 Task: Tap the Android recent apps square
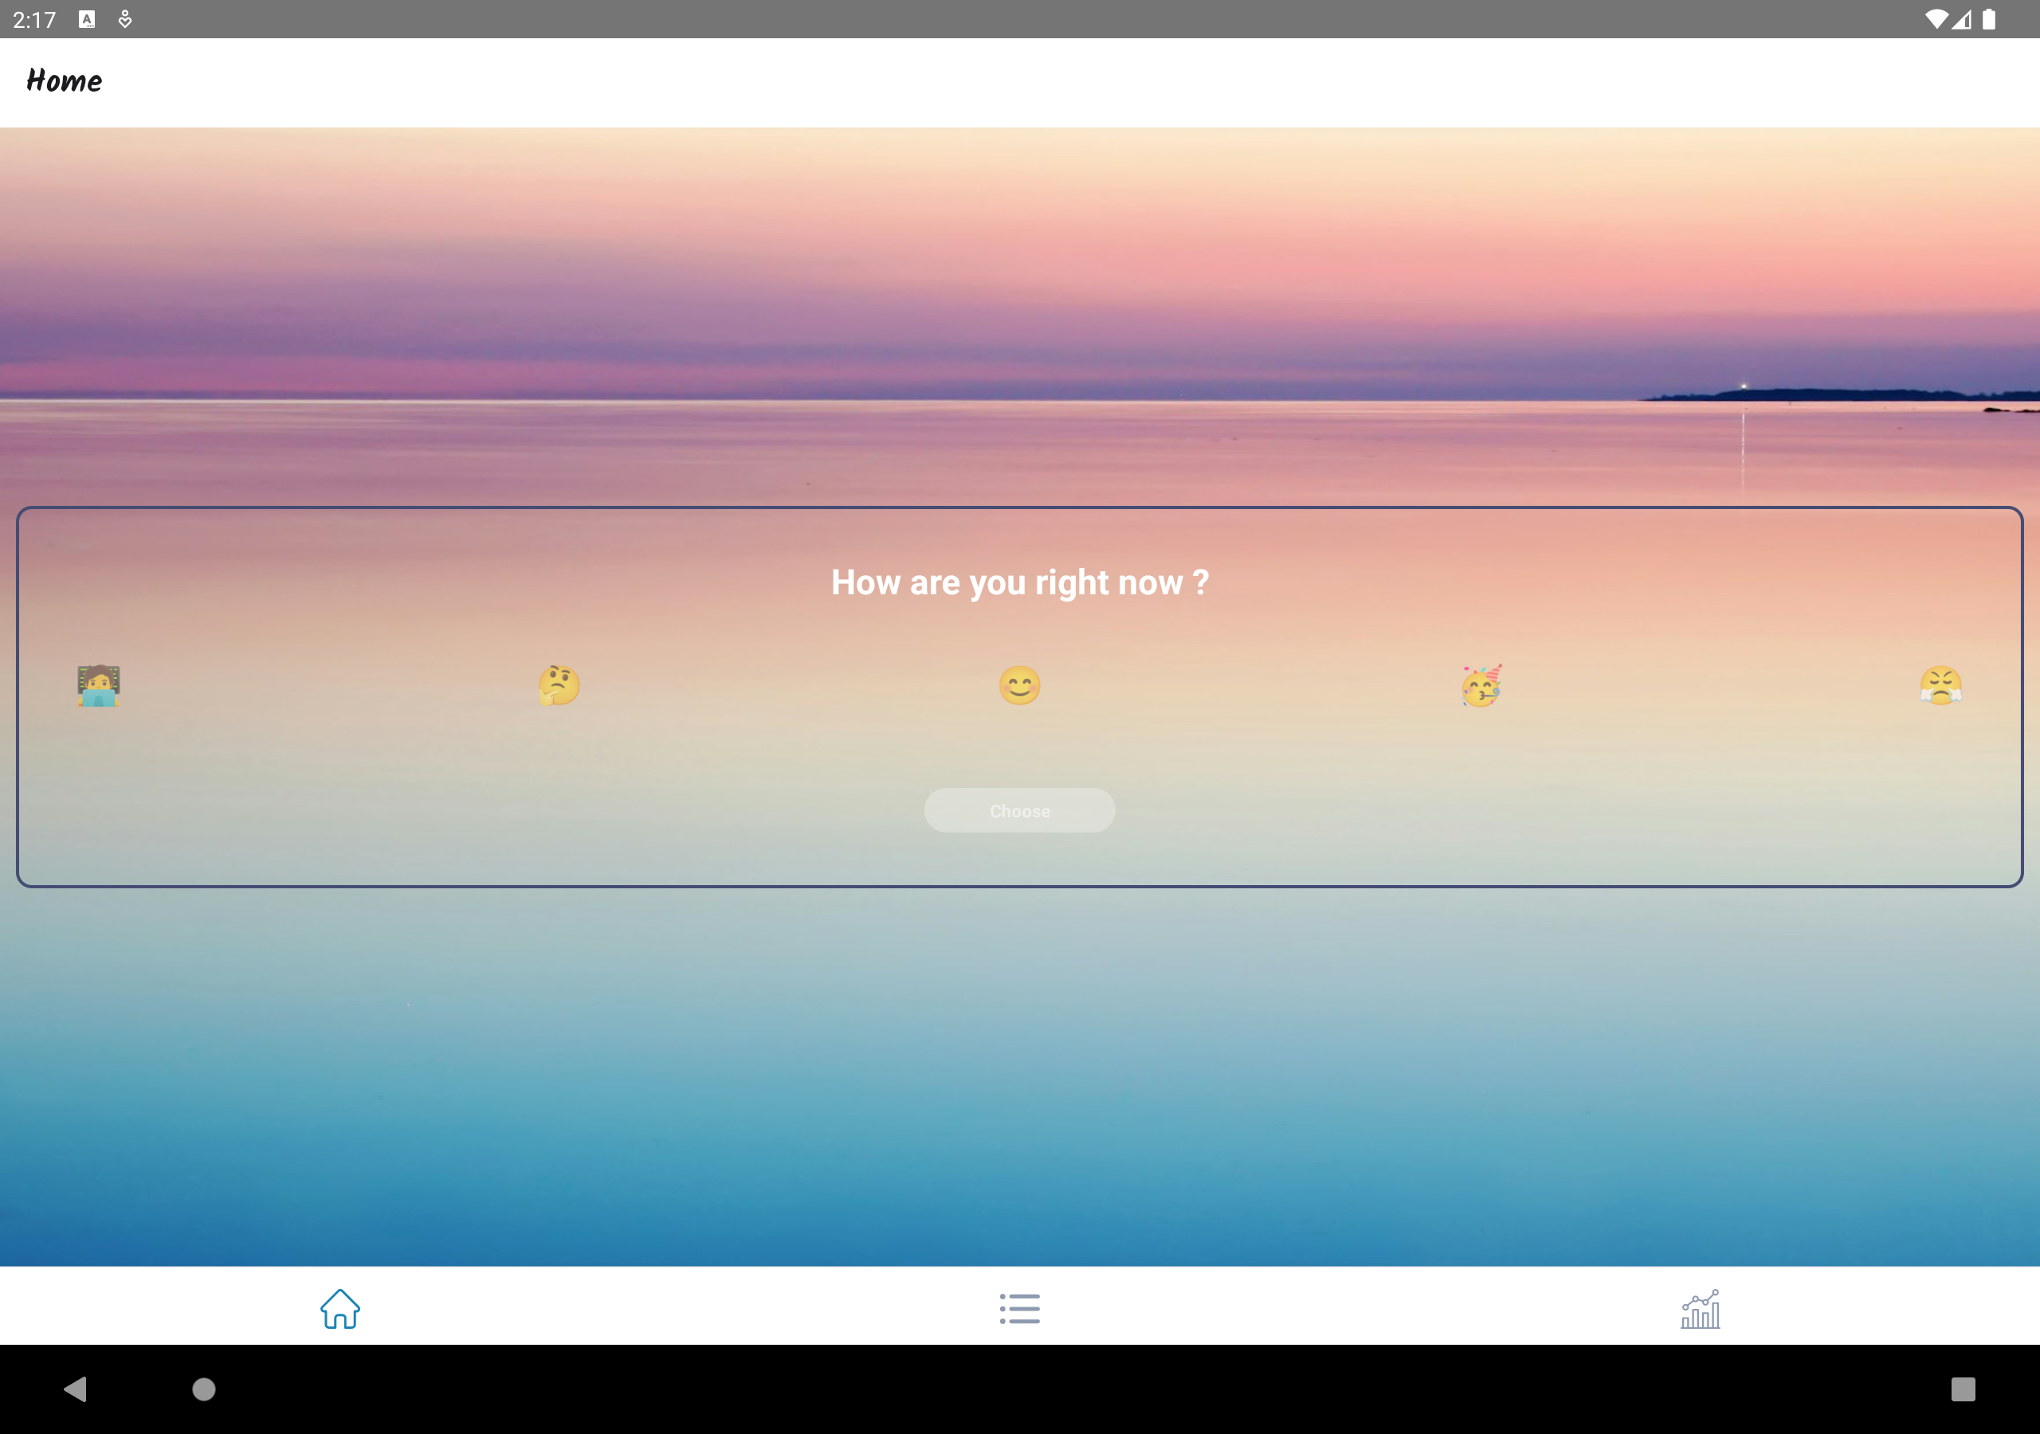tap(1963, 1389)
